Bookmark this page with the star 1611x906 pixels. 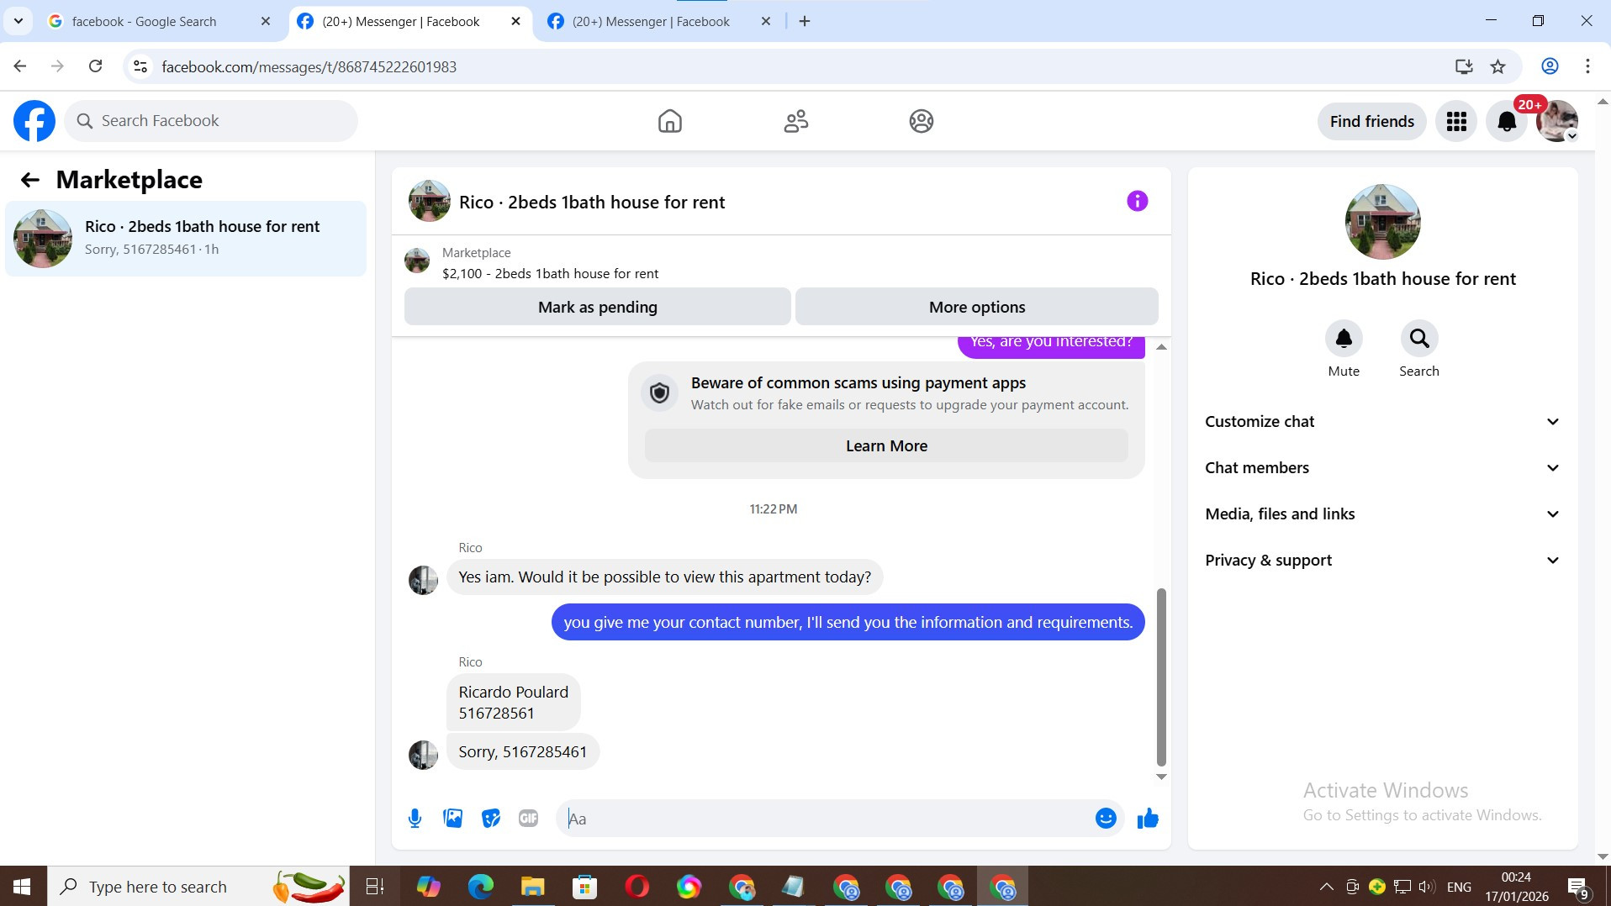click(1497, 66)
